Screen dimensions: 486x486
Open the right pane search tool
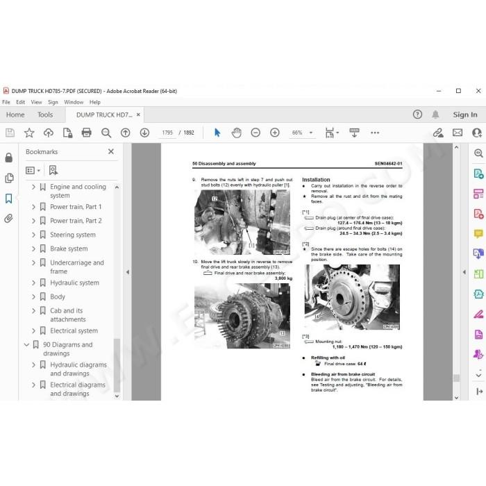(x=478, y=153)
